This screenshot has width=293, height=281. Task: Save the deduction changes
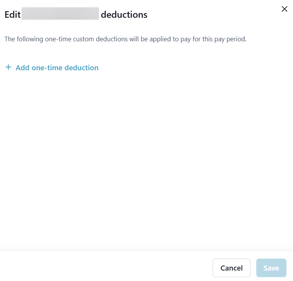(x=271, y=268)
